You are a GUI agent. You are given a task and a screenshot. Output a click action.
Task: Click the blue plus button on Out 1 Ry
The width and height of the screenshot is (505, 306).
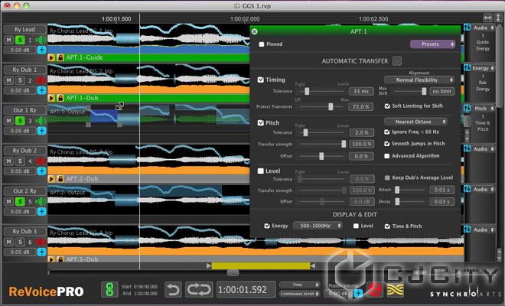42,131
